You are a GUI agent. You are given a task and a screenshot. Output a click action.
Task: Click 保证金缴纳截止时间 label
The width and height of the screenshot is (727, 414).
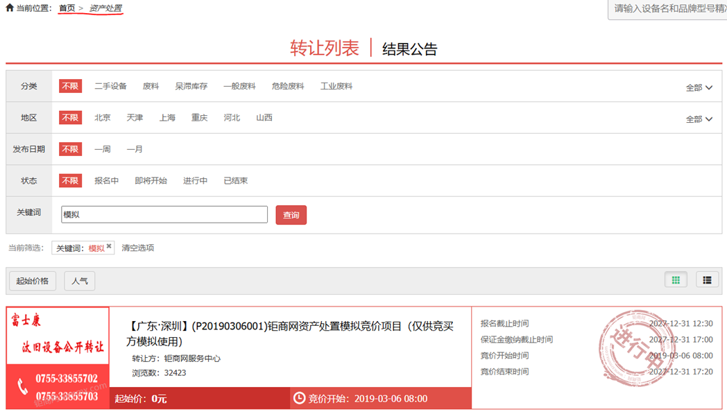pyautogui.click(x=517, y=340)
